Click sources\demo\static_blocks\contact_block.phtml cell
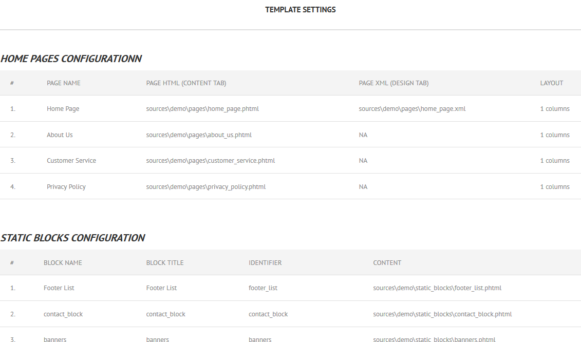Viewport: 581px width, 342px height. pos(442,314)
